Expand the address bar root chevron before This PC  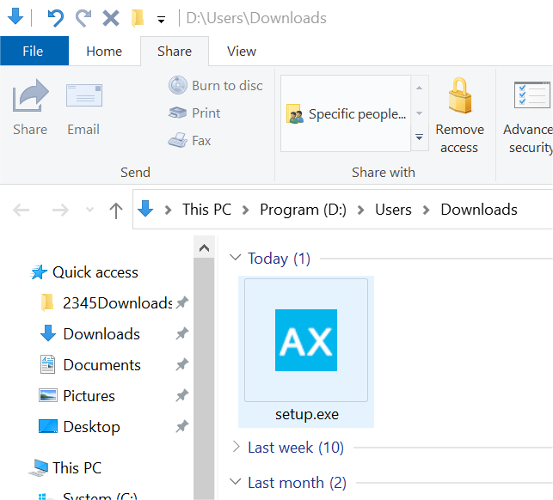169,210
